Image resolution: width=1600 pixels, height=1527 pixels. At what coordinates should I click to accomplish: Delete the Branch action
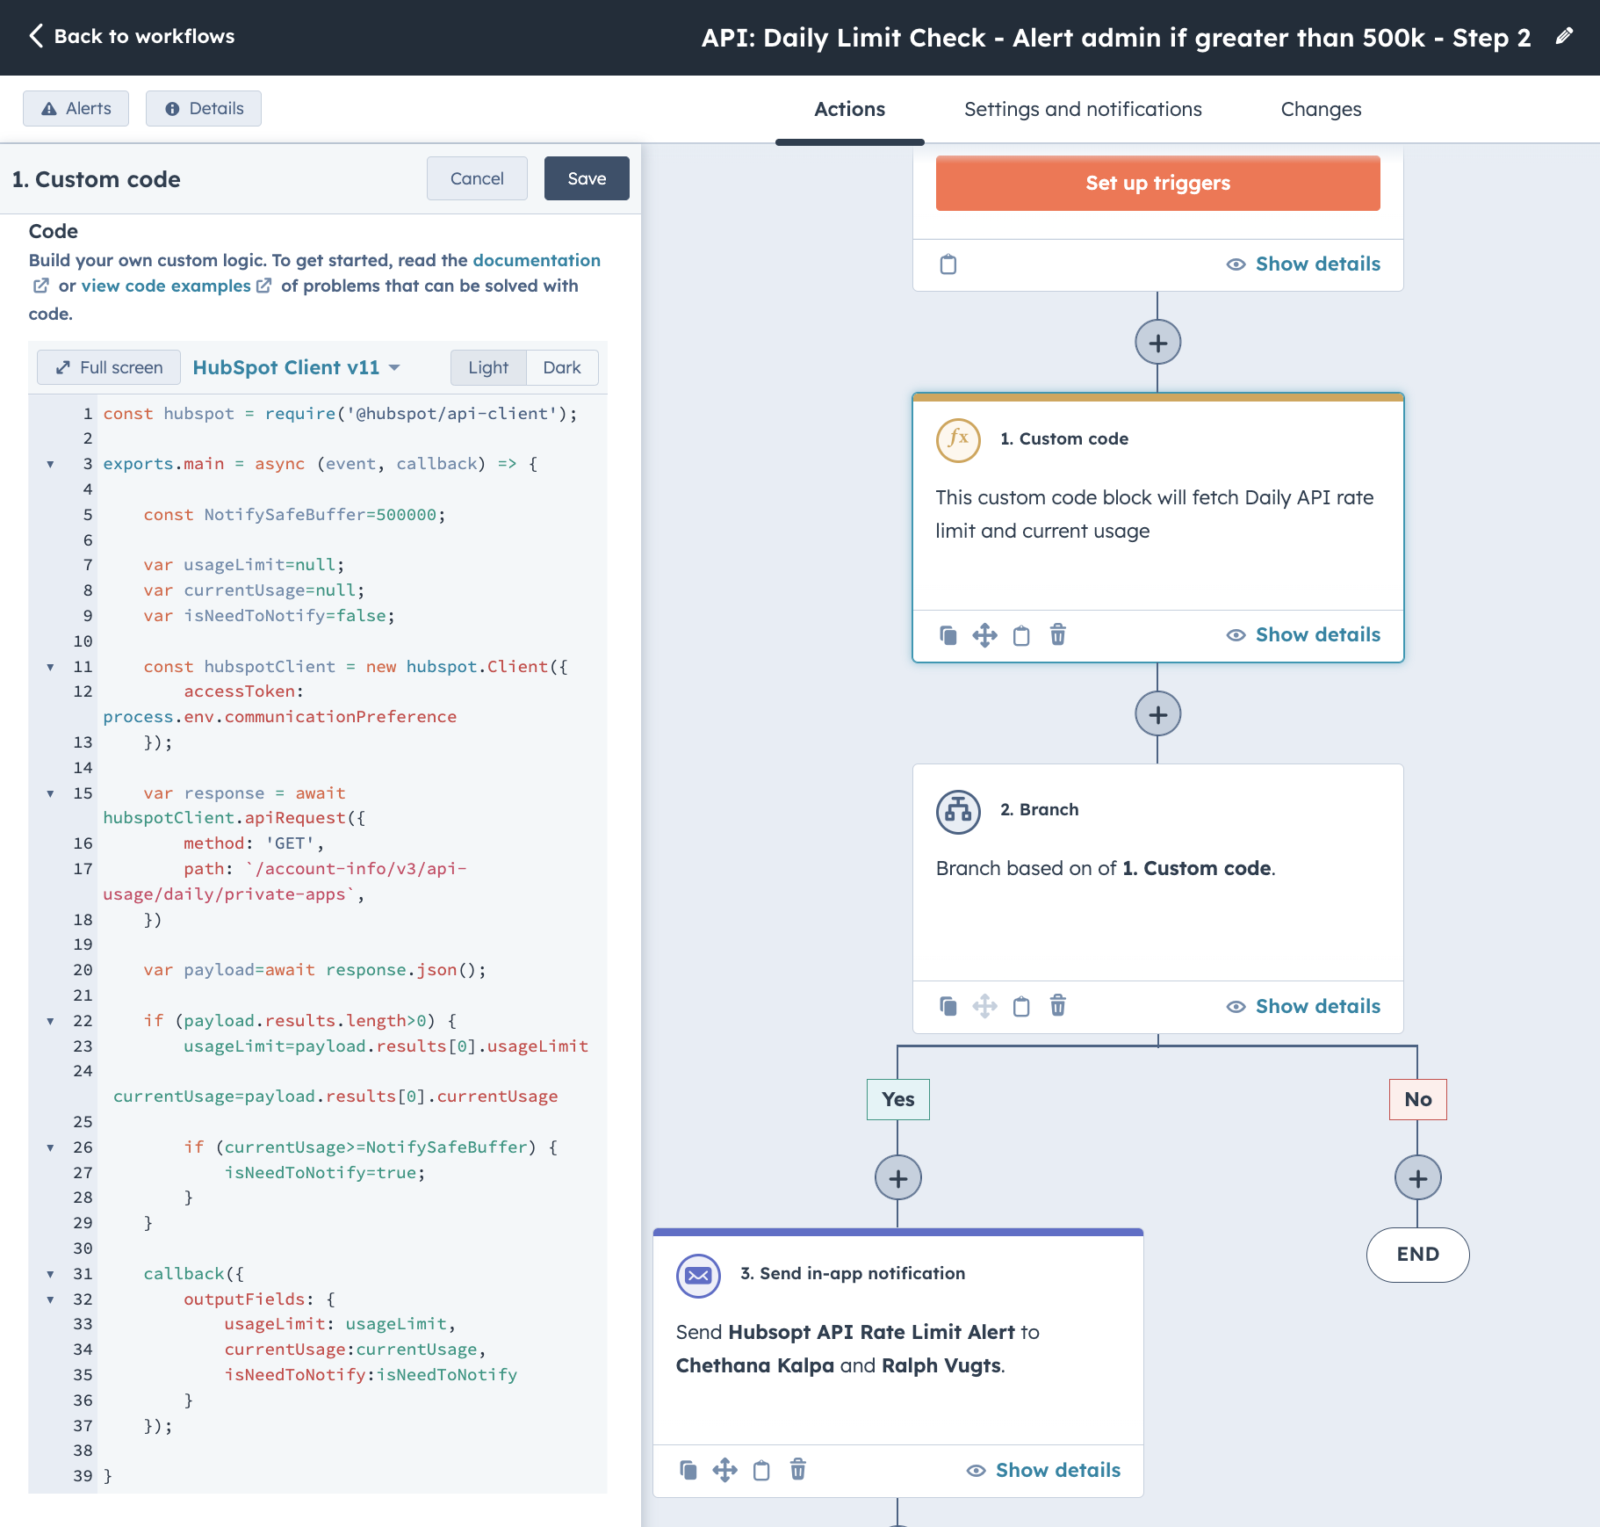coord(1058,1007)
